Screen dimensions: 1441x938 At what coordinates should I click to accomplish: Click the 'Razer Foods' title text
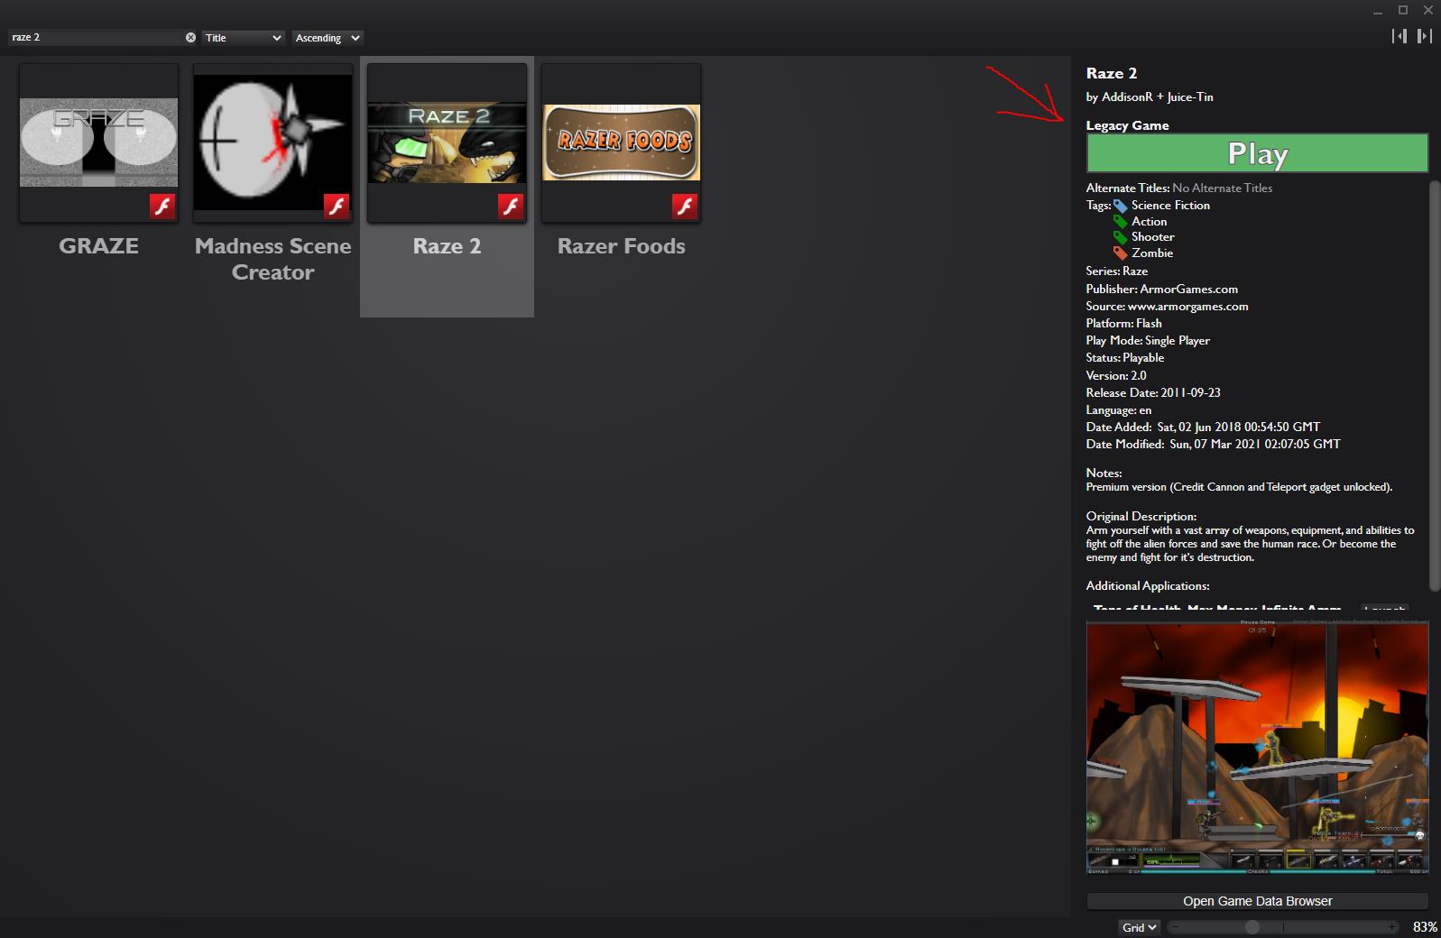click(x=621, y=246)
